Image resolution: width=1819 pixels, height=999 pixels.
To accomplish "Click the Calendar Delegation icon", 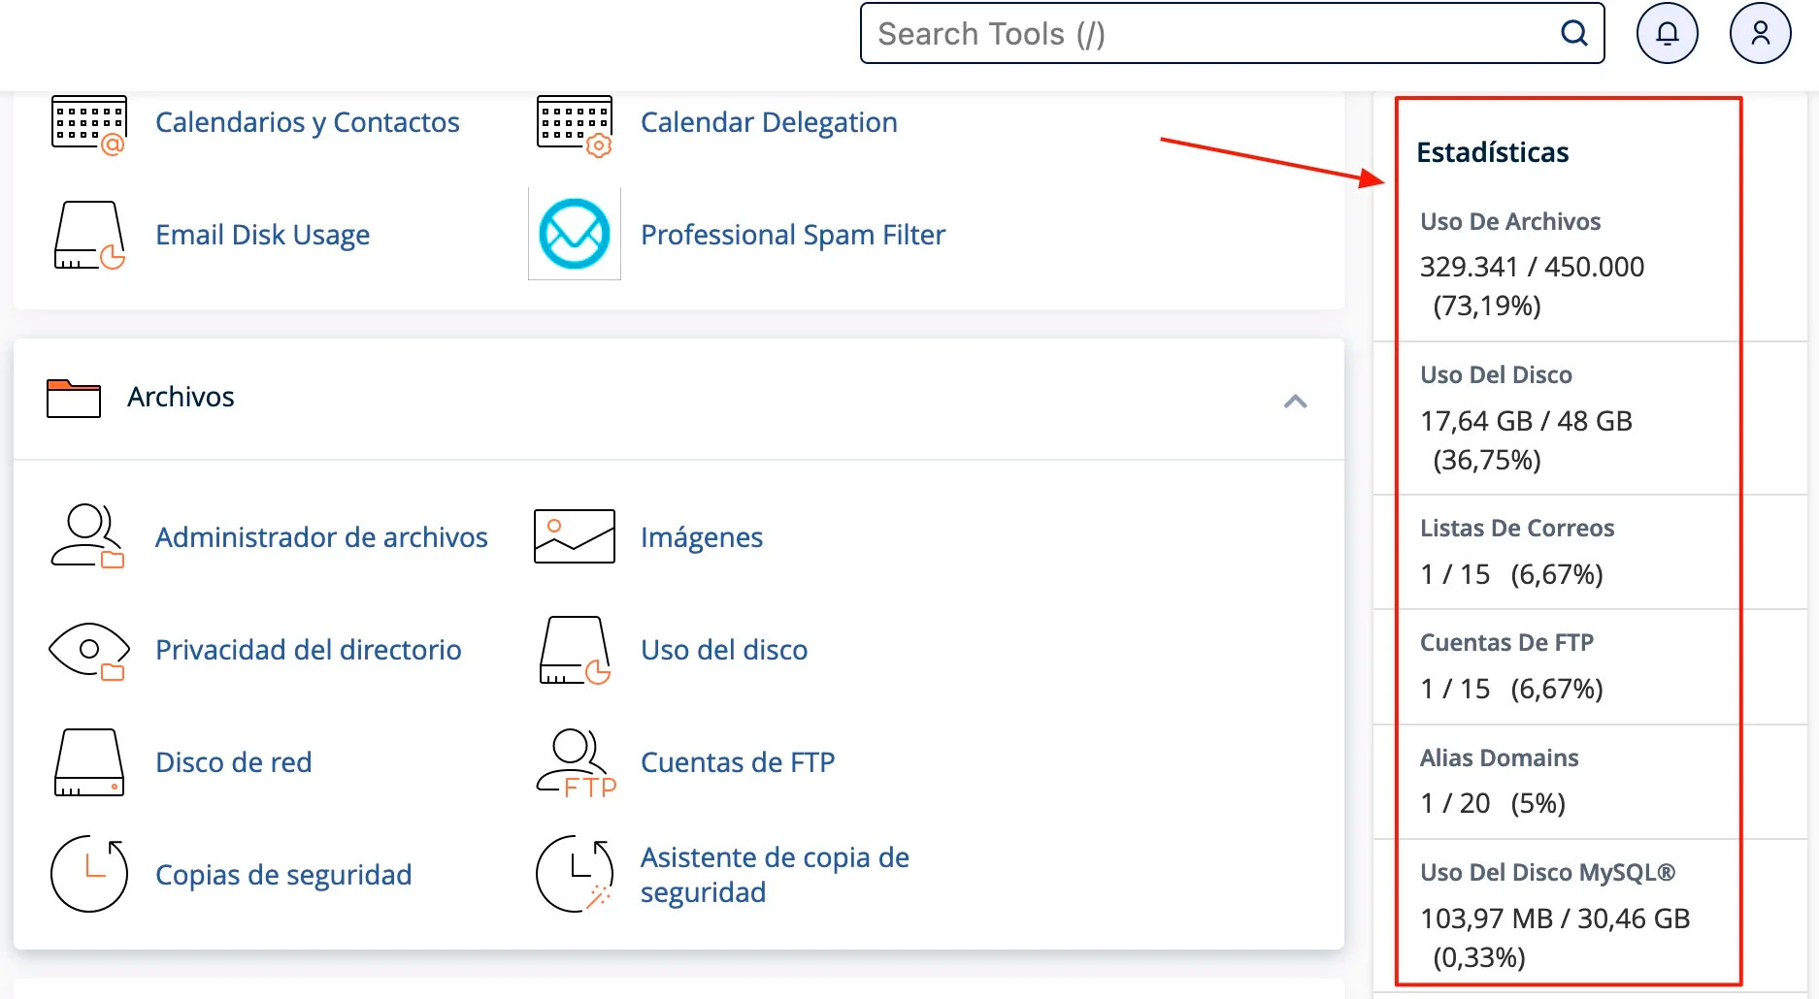I will tap(574, 124).
